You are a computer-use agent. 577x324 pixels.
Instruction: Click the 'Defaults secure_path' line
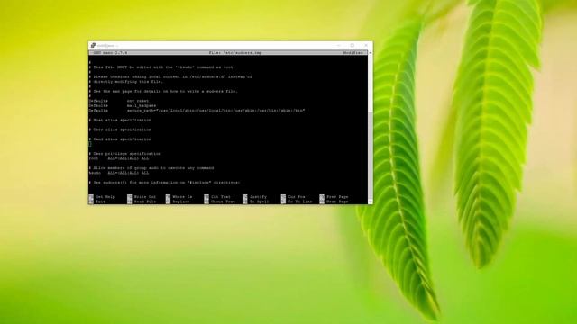[197, 110]
